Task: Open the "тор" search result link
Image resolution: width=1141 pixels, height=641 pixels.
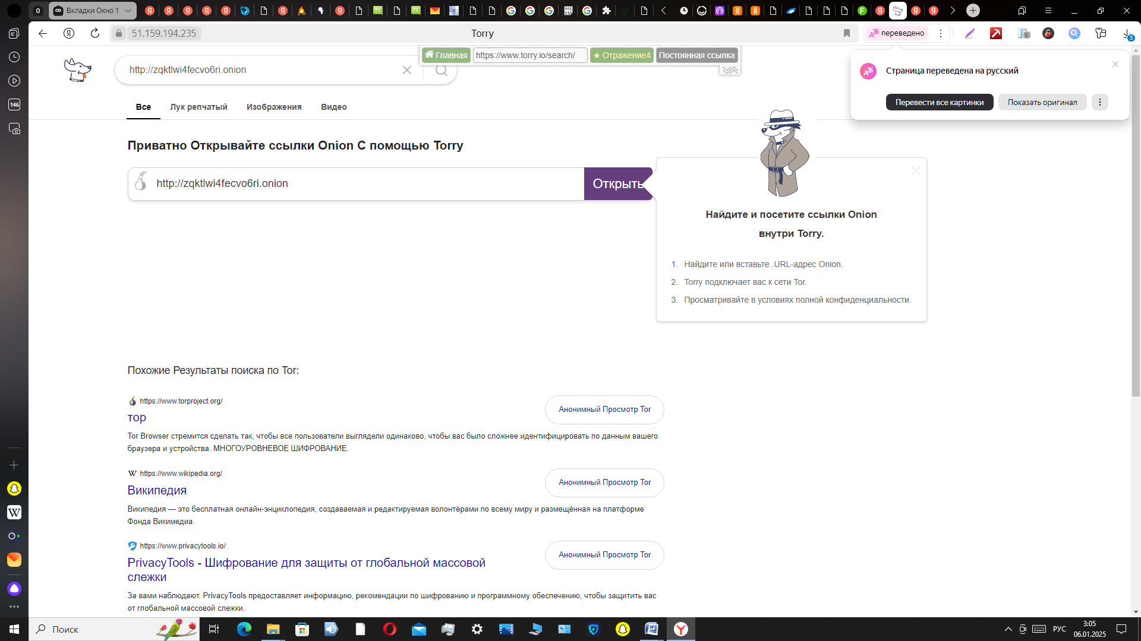Action: pyautogui.click(x=137, y=417)
